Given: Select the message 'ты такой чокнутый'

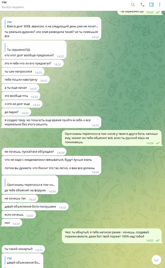Looking at the screenshot, I should [23, 249].
